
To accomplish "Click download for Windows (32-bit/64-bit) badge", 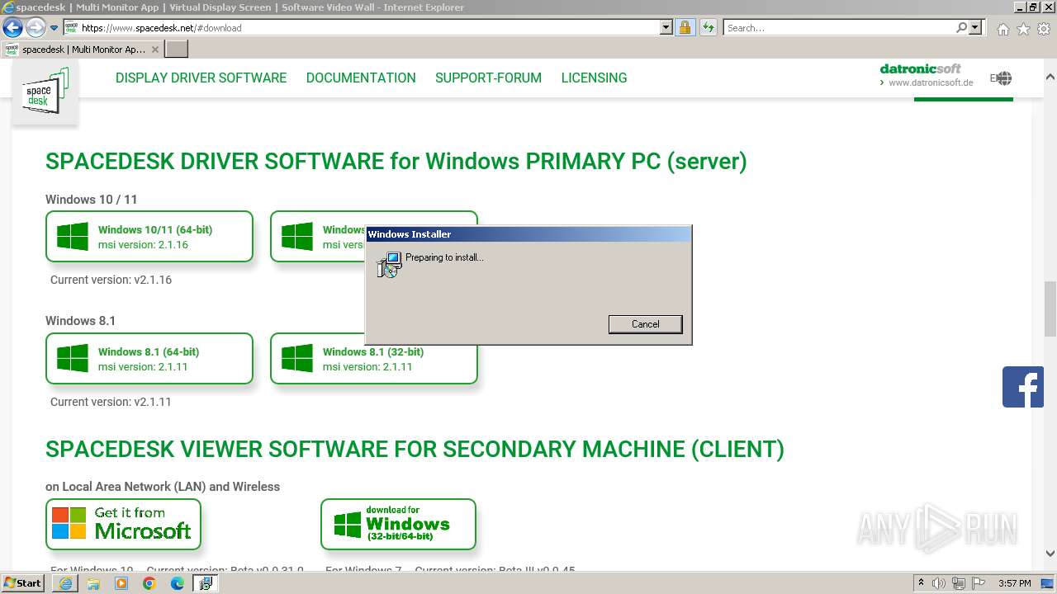I will 398,524.
